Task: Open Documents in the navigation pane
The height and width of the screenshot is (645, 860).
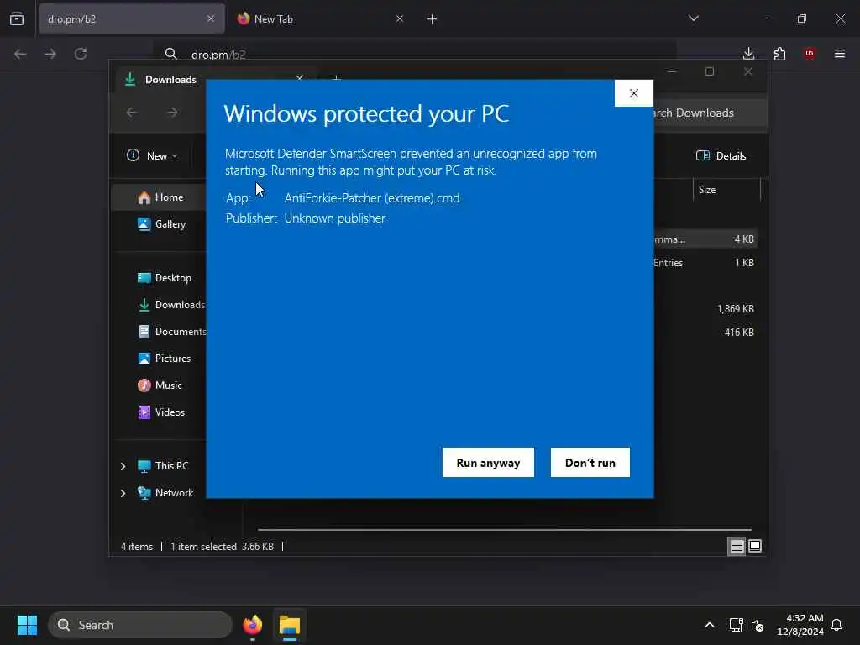Action: 171,331
